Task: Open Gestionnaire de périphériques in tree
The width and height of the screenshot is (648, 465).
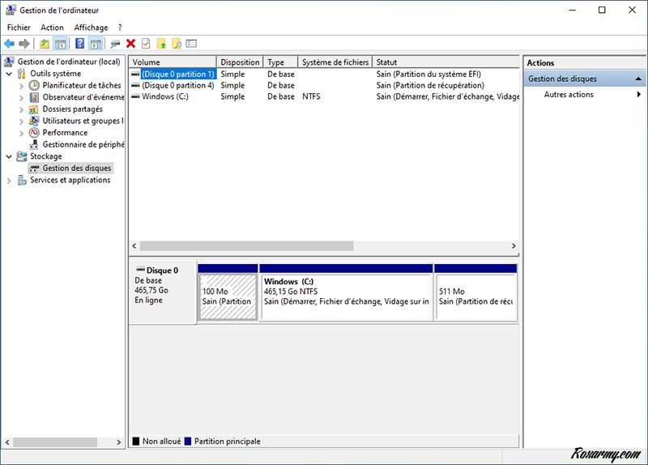Action: tap(83, 144)
